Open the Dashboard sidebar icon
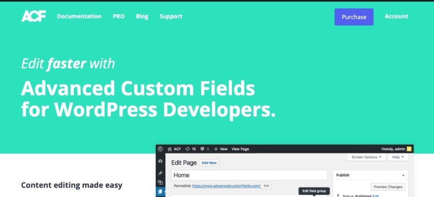The width and height of the screenshot is (434, 197). click(160, 161)
